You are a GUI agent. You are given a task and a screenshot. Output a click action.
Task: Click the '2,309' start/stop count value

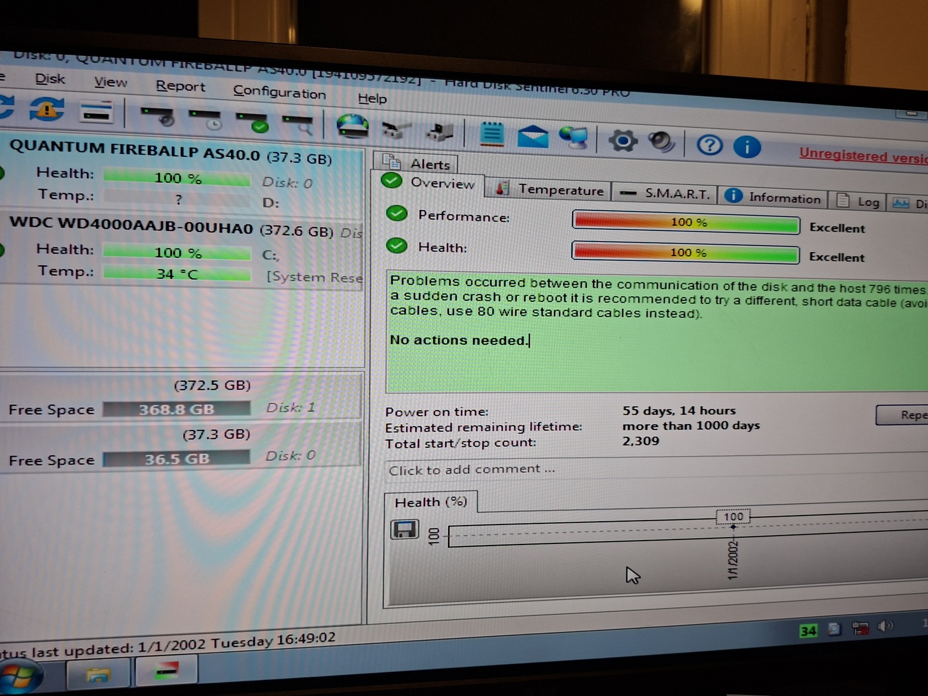tap(640, 441)
